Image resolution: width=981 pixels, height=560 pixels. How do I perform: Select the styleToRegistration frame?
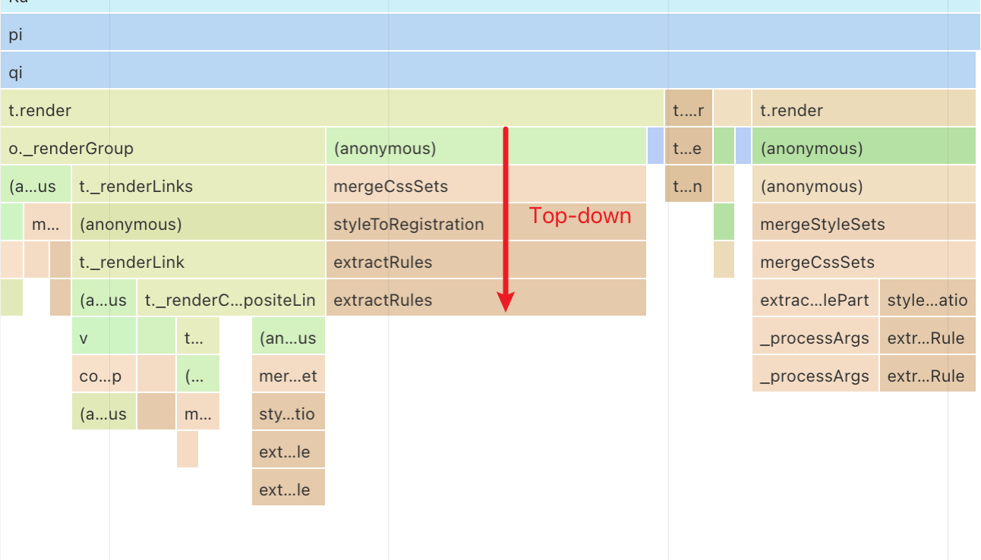(486, 222)
